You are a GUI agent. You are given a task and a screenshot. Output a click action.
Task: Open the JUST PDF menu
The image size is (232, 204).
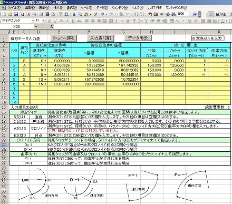click(x=154, y=8)
